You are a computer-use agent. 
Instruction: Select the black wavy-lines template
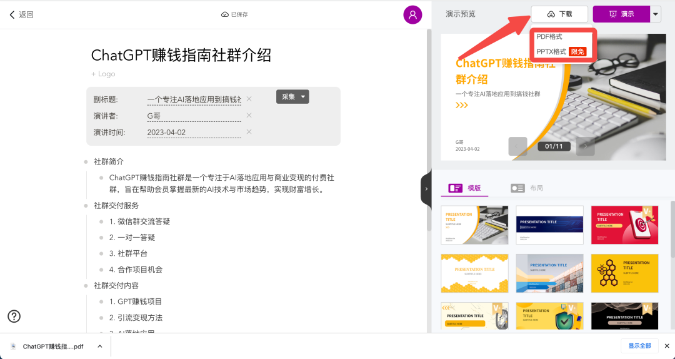624,316
